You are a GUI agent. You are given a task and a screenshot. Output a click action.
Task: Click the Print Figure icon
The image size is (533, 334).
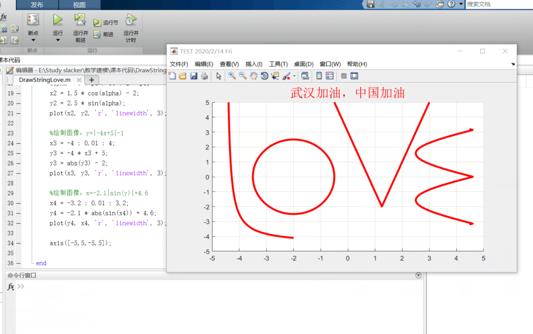pos(205,76)
